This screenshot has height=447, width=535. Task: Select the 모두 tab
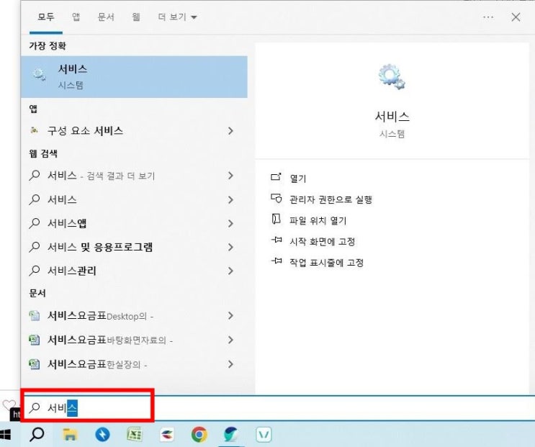coord(45,17)
